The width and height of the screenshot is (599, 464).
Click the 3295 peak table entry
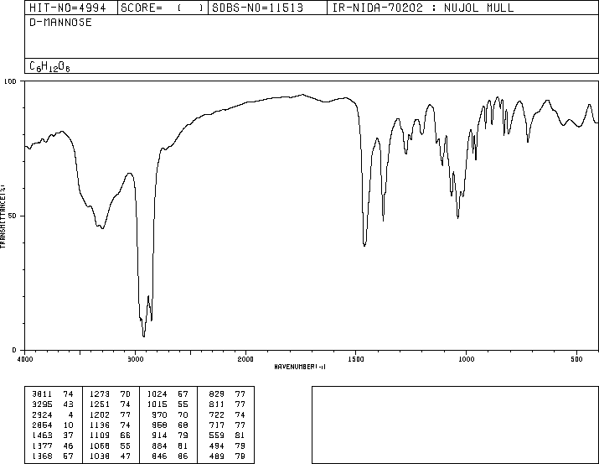coord(42,404)
